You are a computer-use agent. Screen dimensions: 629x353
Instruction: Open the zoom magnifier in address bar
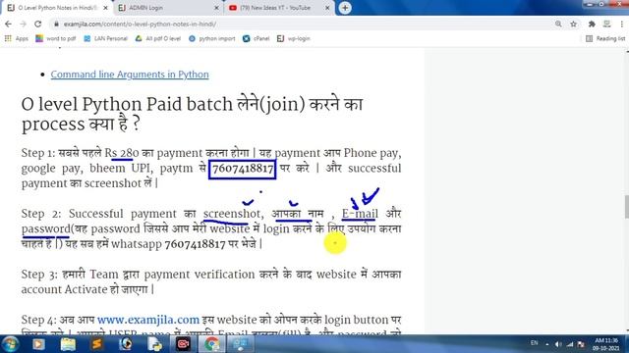pyautogui.click(x=558, y=24)
